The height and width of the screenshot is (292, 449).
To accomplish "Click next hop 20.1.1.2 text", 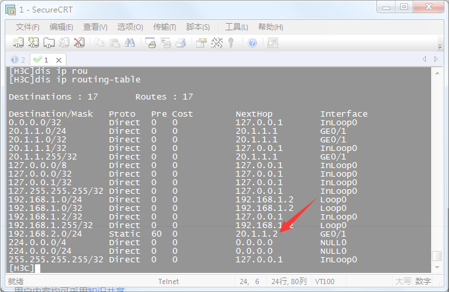I will pyautogui.click(x=257, y=234).
